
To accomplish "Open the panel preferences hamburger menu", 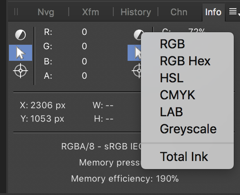I will (x=233, y=12).
